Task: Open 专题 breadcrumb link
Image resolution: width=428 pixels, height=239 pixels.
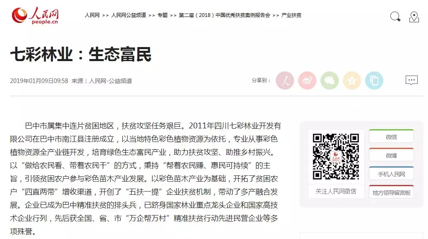Action: [x=163, y=15]
